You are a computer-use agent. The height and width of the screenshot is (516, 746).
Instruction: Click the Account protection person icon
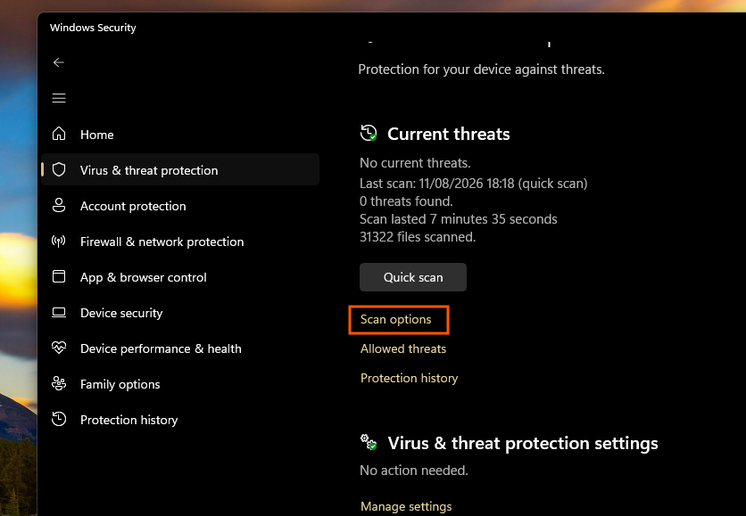[x=59, y=205]
